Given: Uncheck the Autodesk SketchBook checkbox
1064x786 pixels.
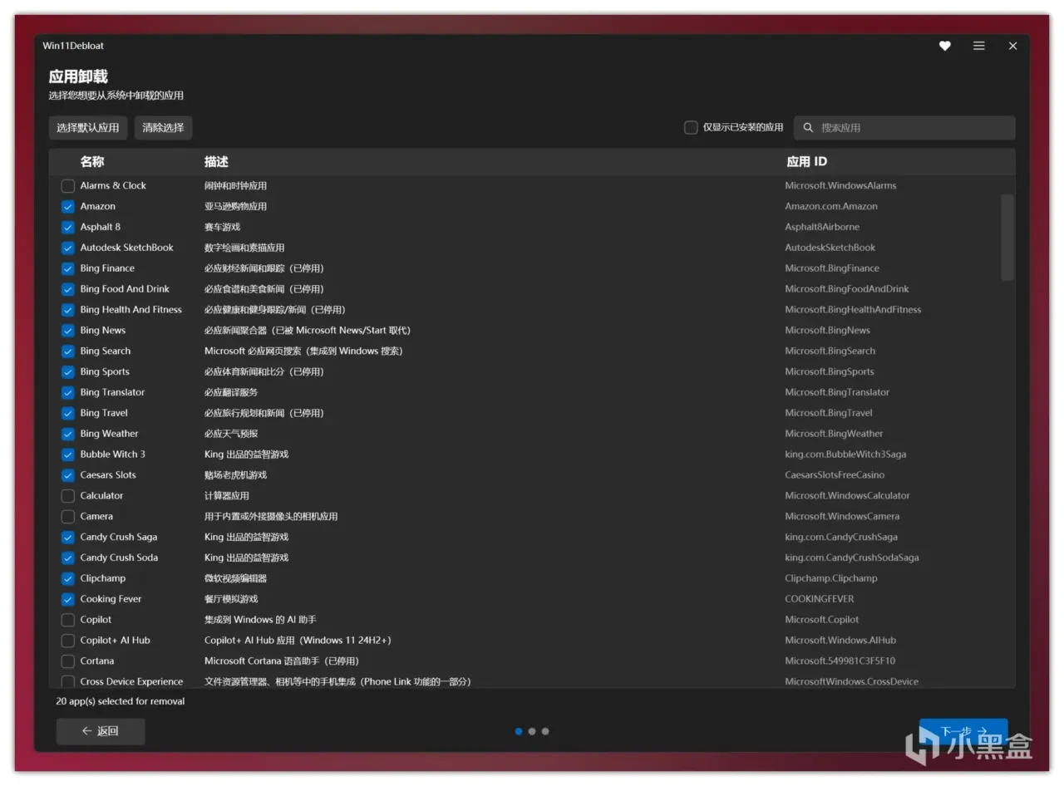Looking at the screenshot, I should click(68, 248).
